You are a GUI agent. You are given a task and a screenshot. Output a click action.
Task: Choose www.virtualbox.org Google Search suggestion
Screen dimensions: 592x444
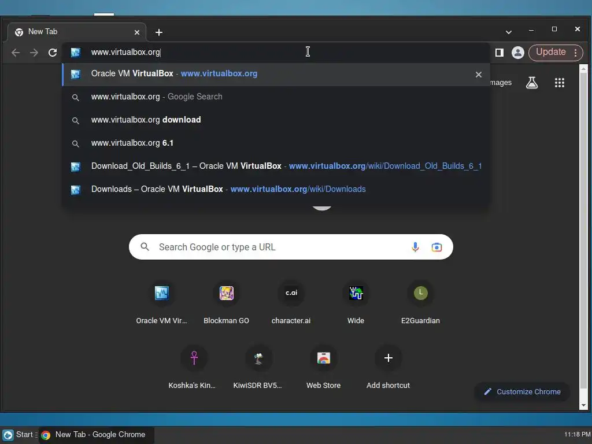(x=276, y=97)
